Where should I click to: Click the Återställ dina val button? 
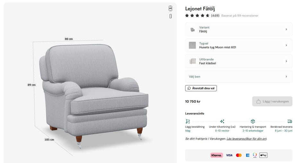click(201, 88)
